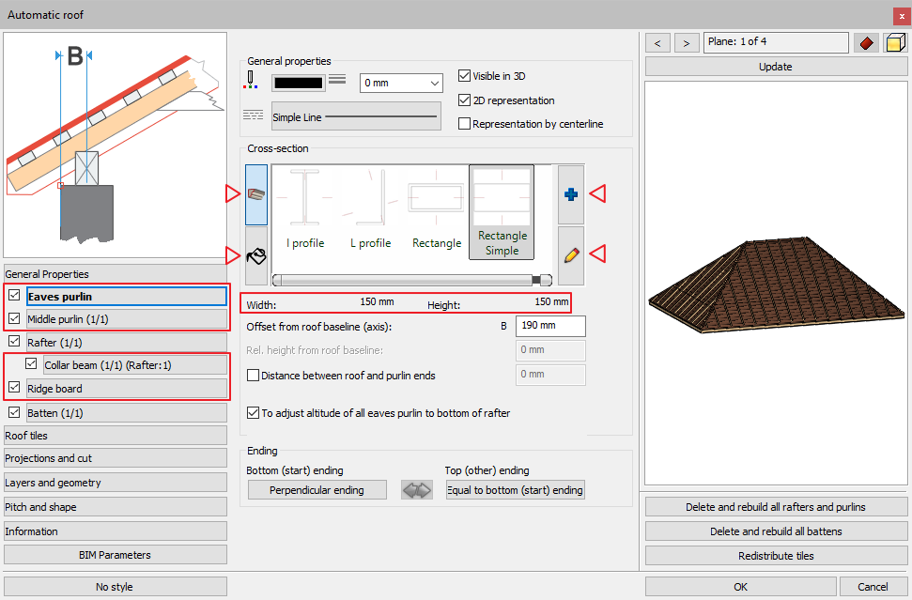The width and height of the screenshot is (912, 600).
Task: Open the Pitch and shape section
Action: (116, 507)
